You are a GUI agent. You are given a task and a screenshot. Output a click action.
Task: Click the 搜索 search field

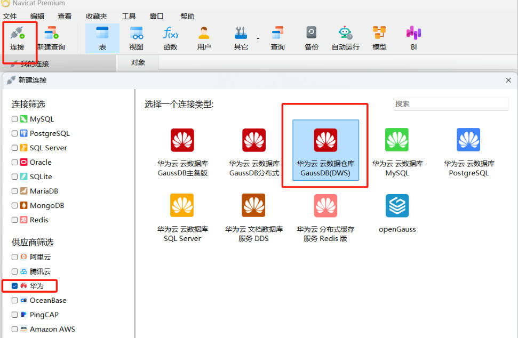tap(451, 104)
